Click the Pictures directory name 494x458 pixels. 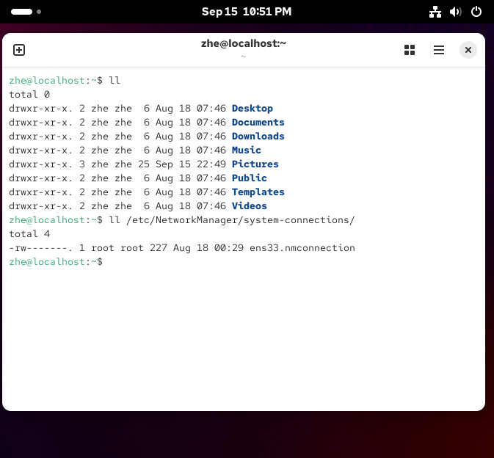click(x=255, y=164)
